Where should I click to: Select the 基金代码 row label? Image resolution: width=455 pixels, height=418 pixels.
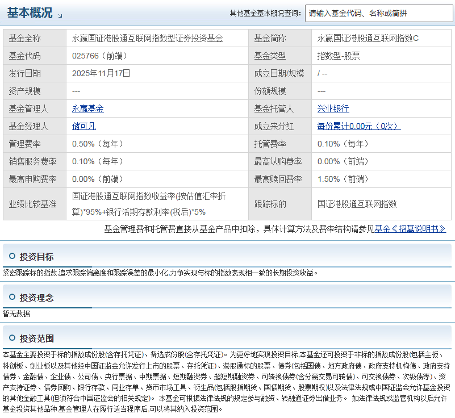[x=24, y=56]
